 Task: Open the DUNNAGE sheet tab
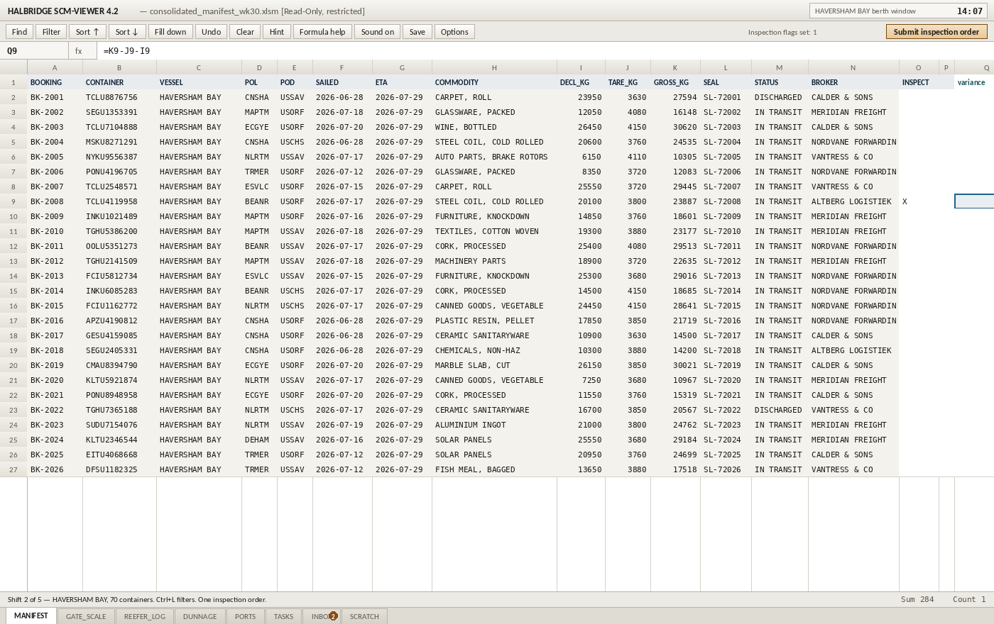[200, 616]
